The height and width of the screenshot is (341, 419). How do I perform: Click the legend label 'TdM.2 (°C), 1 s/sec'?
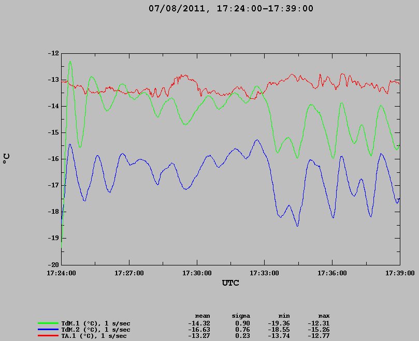point(96,330)
